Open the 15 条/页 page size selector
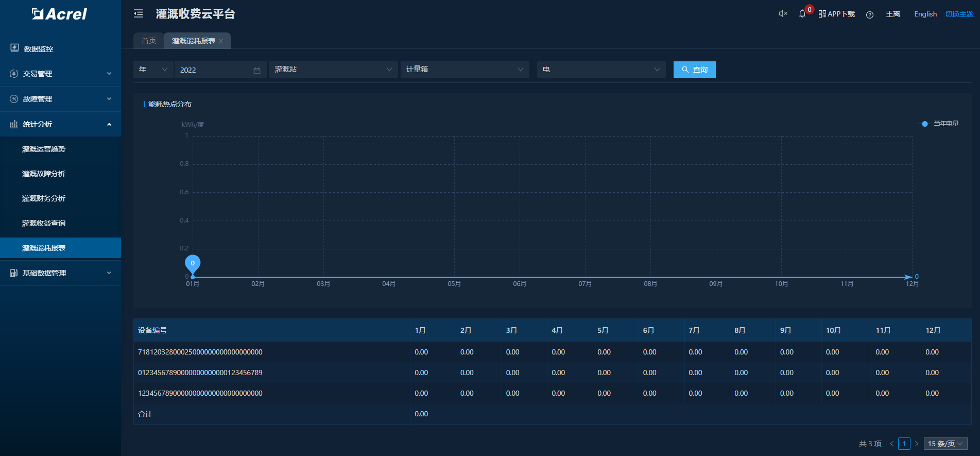The width and height of the screenshot is (980, 456). pyautogui.click(x=945, y=444)
